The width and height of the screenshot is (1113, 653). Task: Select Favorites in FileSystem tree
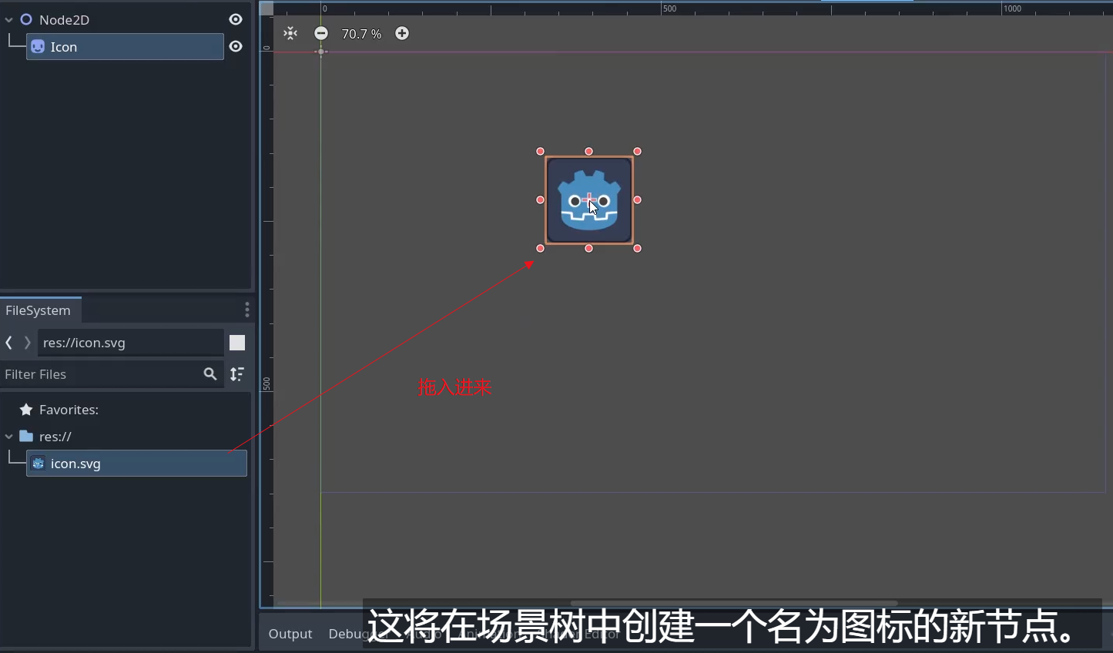pos(69,410)
